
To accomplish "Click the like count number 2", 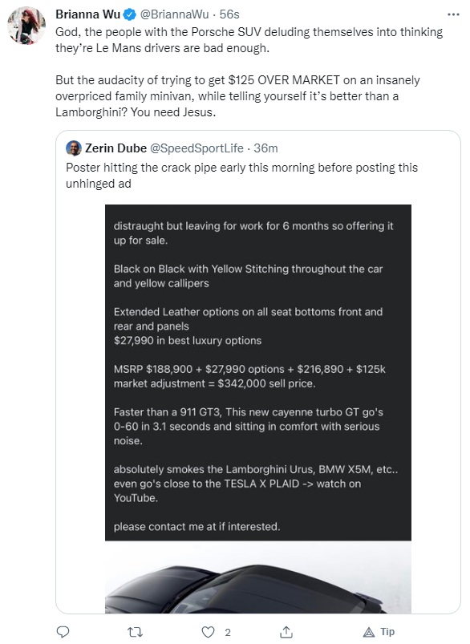I will [x=228, y=633].
